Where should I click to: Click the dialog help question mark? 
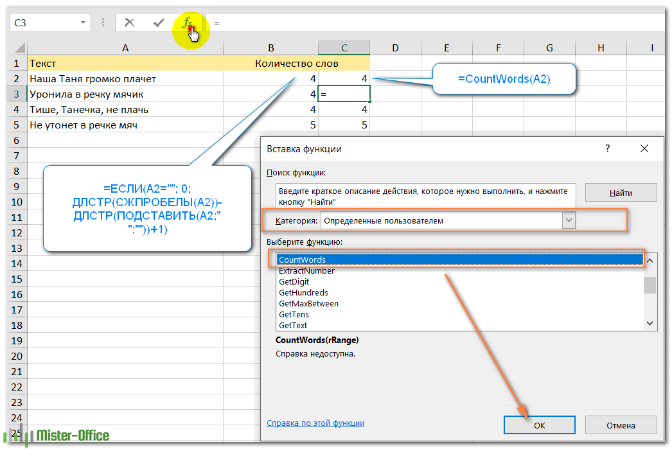click(607, 149)
